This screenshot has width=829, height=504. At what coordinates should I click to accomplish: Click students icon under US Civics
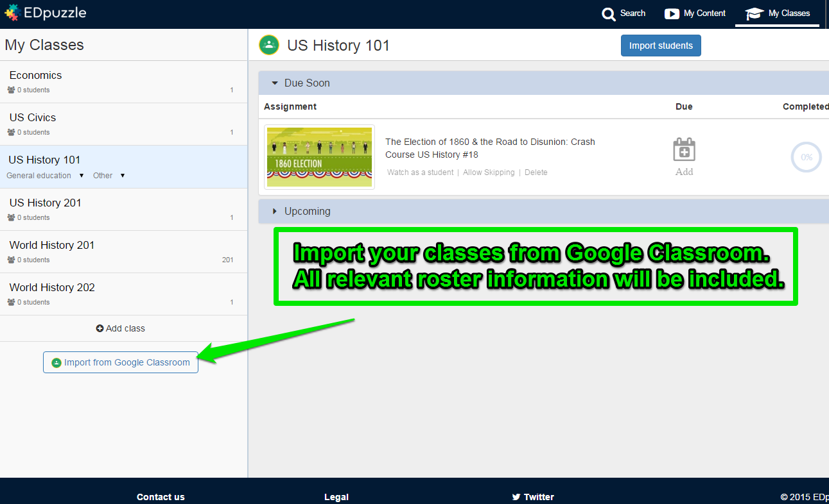tap(11, 132)
